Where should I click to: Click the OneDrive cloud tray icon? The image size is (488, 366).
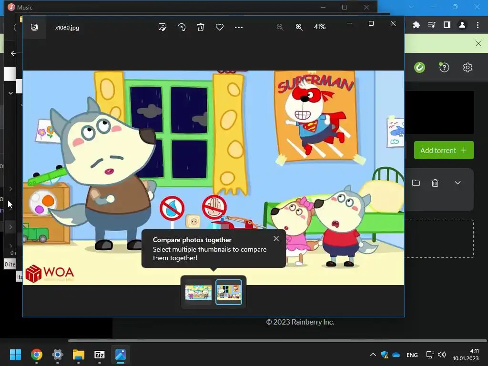(x=396, y=355)
